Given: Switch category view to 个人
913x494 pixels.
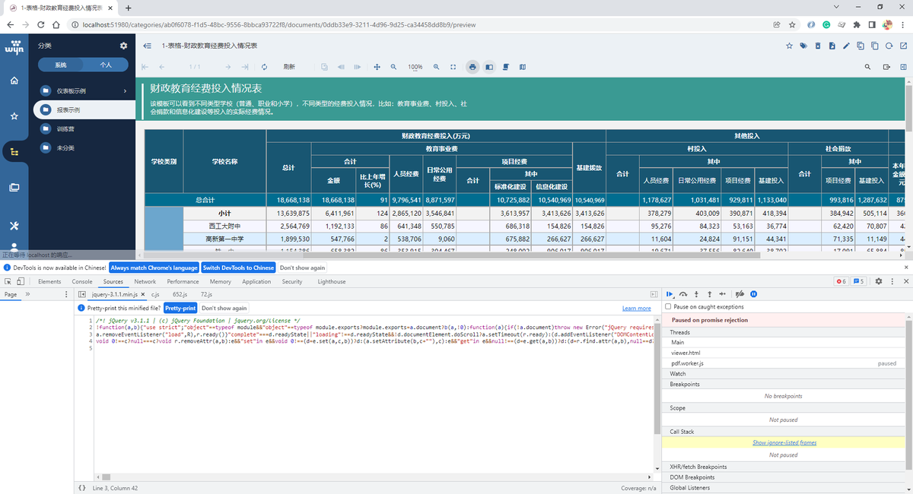Looking at the screenshot, I should 106,65.
